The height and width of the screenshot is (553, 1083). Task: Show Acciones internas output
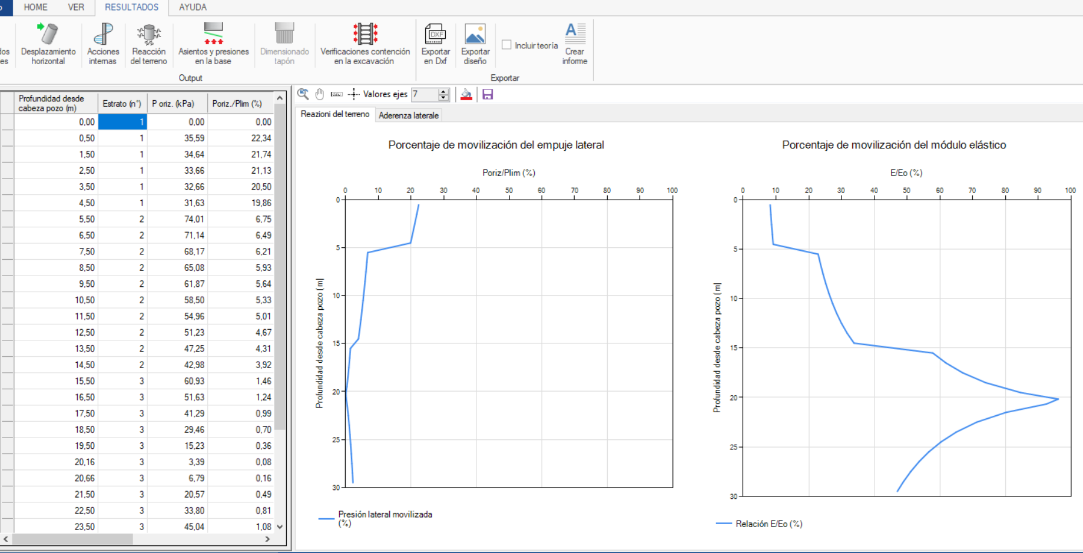click(x=103, y=44)
